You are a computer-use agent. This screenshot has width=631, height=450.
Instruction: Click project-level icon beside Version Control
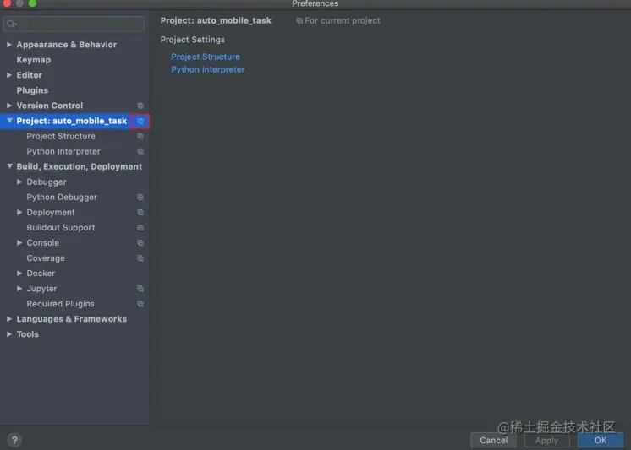coord(140,106)
